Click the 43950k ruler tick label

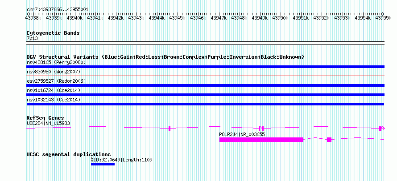tap(280, 18)
